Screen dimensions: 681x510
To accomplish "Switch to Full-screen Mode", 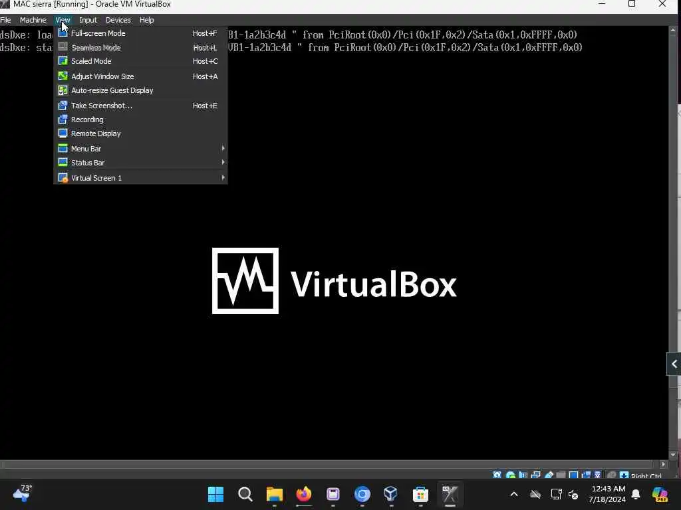I will (x=141, y=33).
